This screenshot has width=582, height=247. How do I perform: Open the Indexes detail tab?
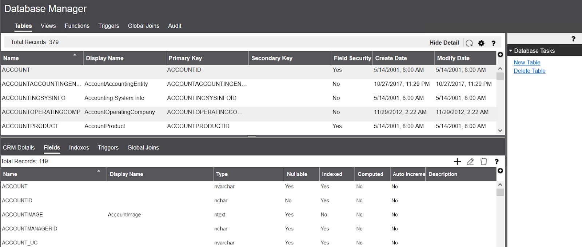(x=79, y=148)
